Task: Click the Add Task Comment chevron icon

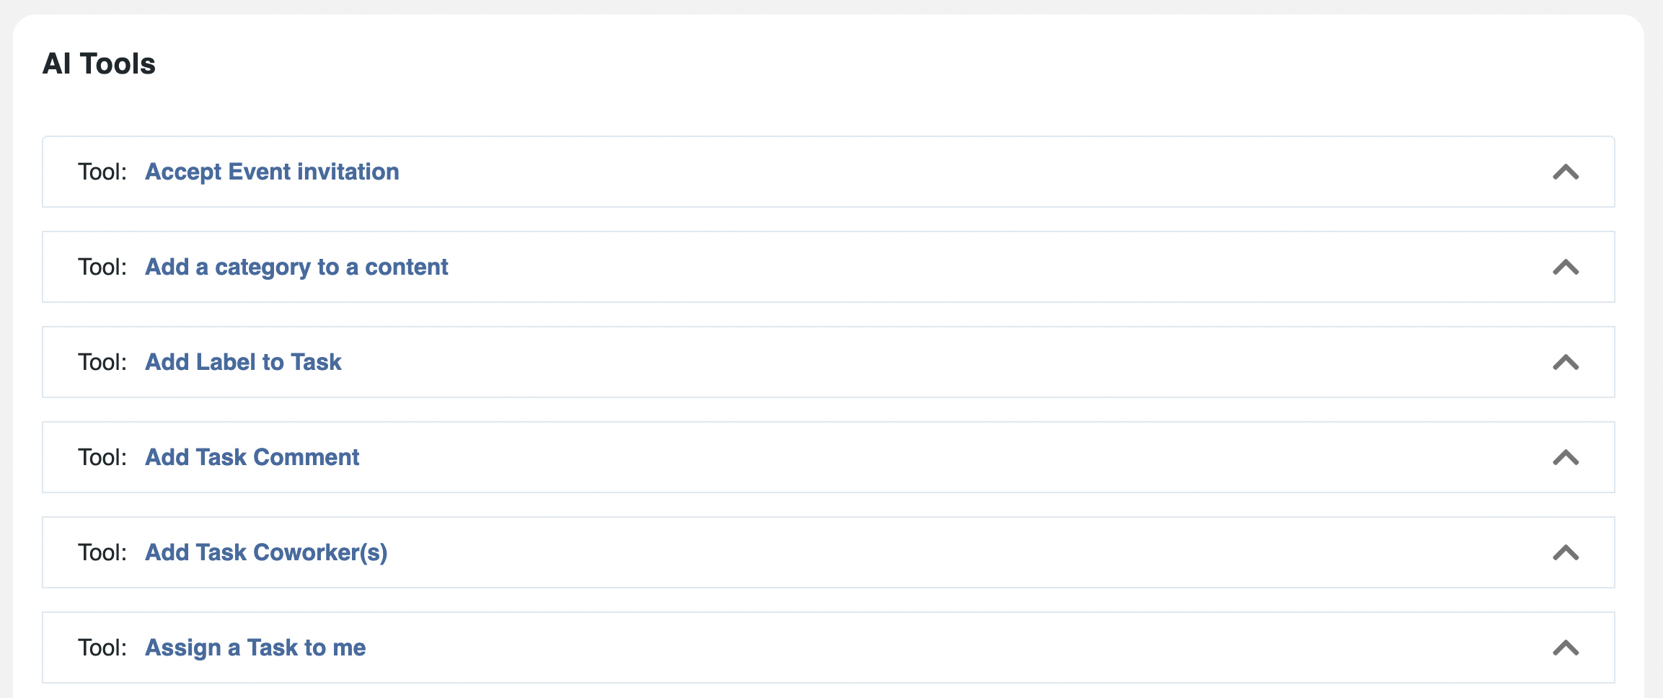Action: click(x=1566, y=458)
